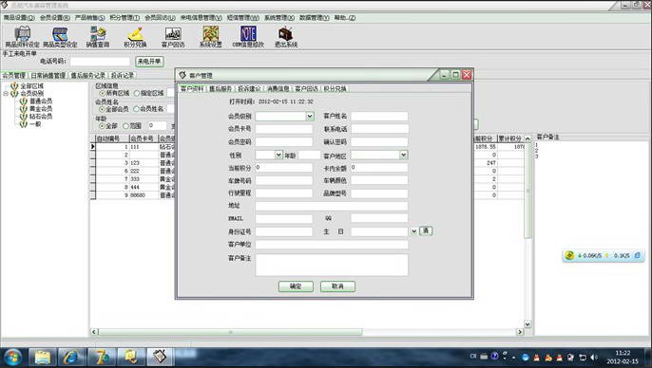Screen dimensions: 652x368
Task: Click the 累计积分 column header
Action: pyautogui.click(x=510, y=138)
